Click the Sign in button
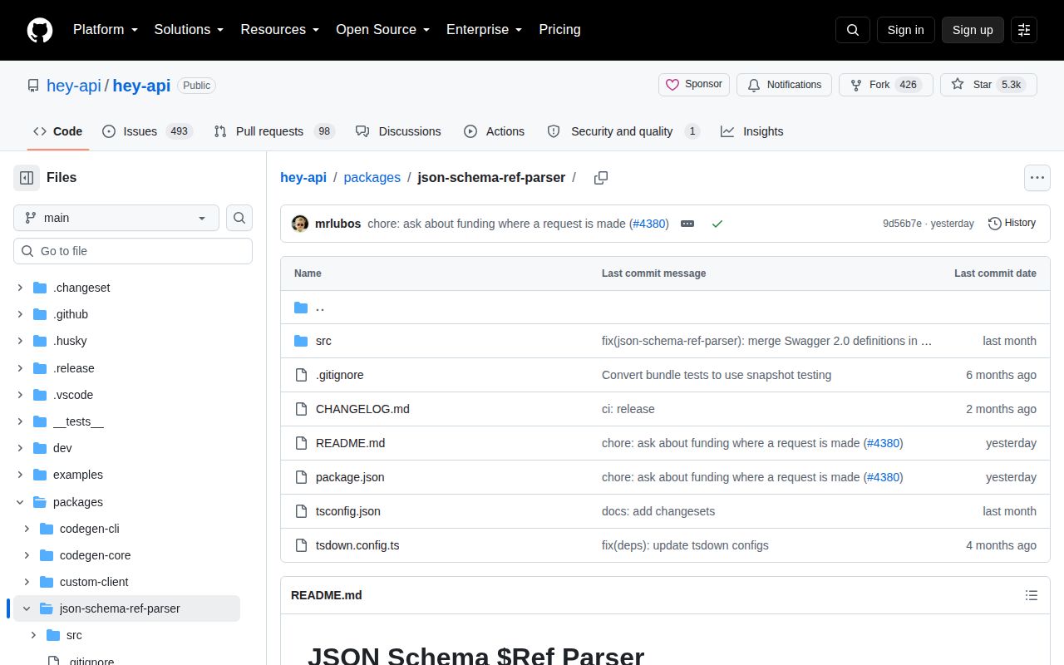This screenshot has height=665, width=1064. coord(905,30)
